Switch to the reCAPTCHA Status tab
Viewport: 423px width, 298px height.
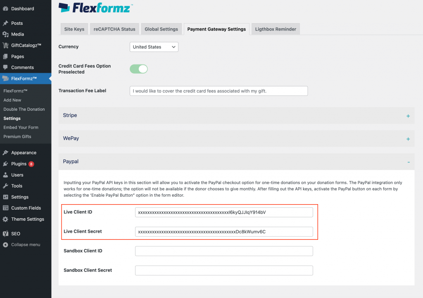pyautogui.click(x=114, y=29)
